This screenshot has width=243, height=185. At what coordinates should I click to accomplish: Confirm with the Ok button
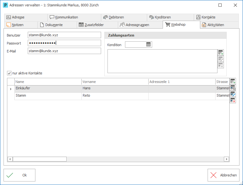point(19,175)
